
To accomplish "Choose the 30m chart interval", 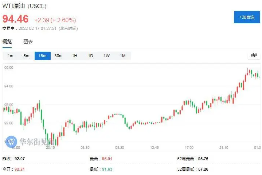I will coord(58,56).
